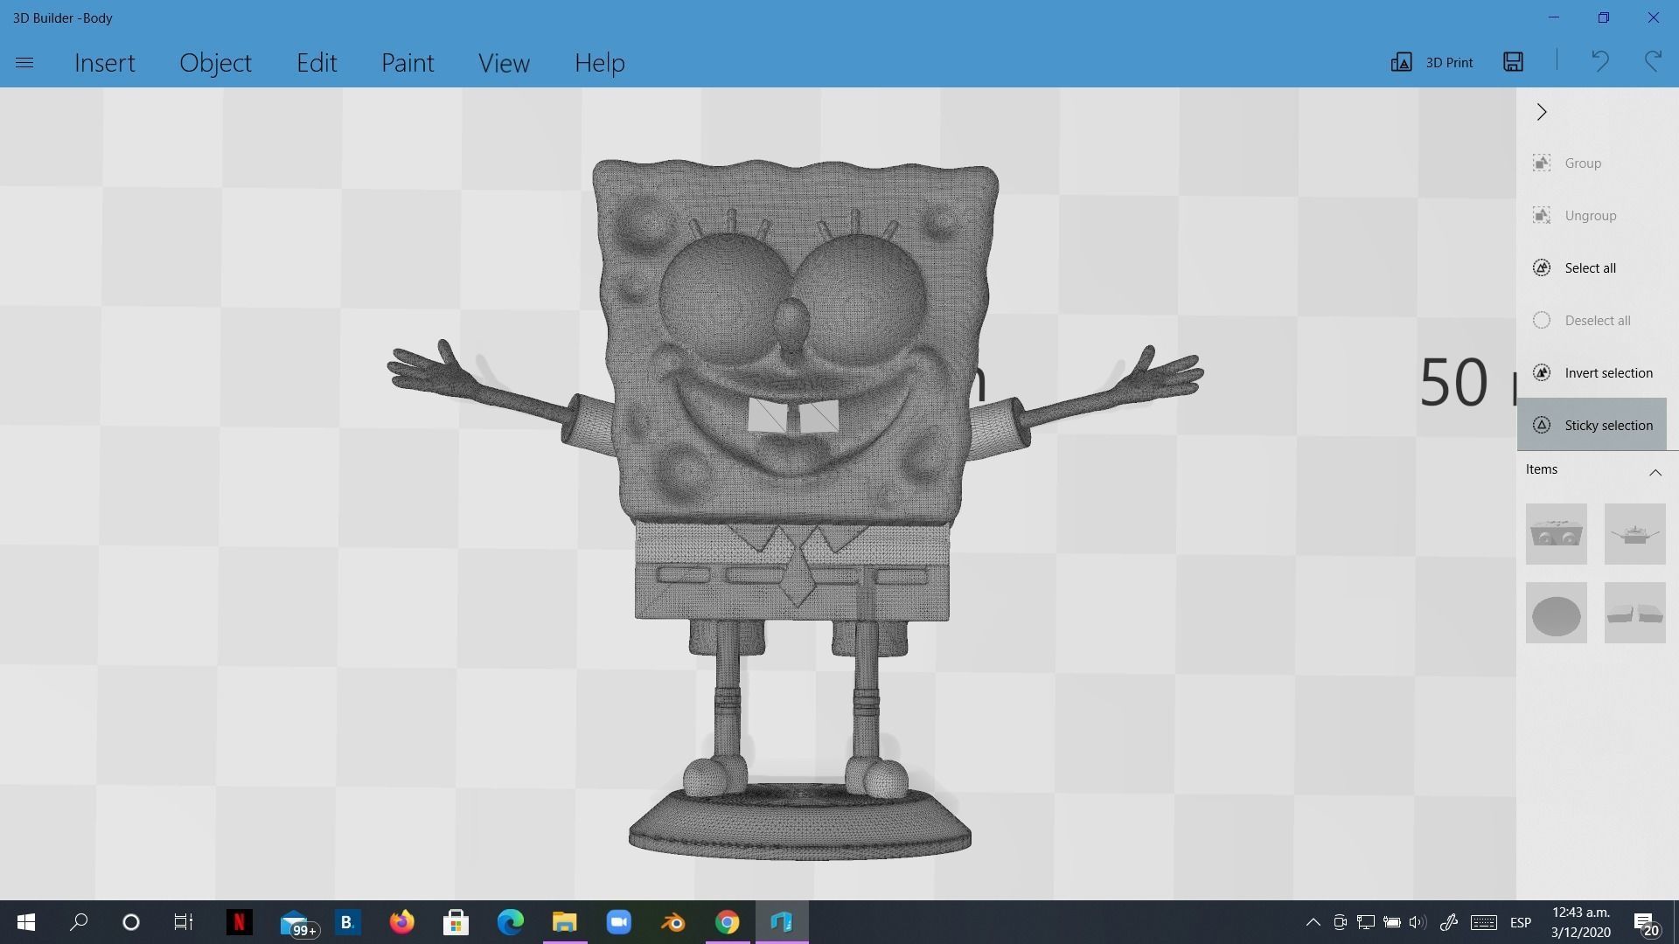
Task: Click Ungroup in the side panel
Action: (1592, 216)
